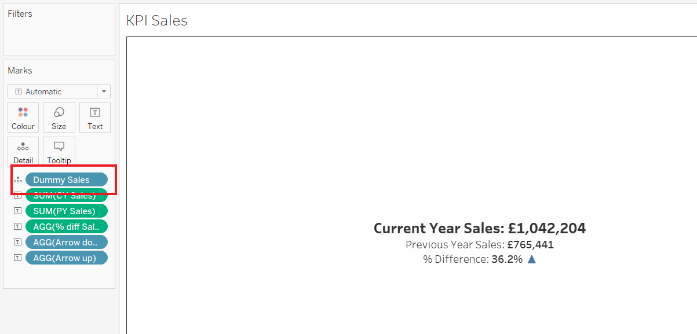Image resolution: width=697 pixels, height=334 pixels.
Task: Click the KPI Sales sheet title
Action: coord(157,20)
